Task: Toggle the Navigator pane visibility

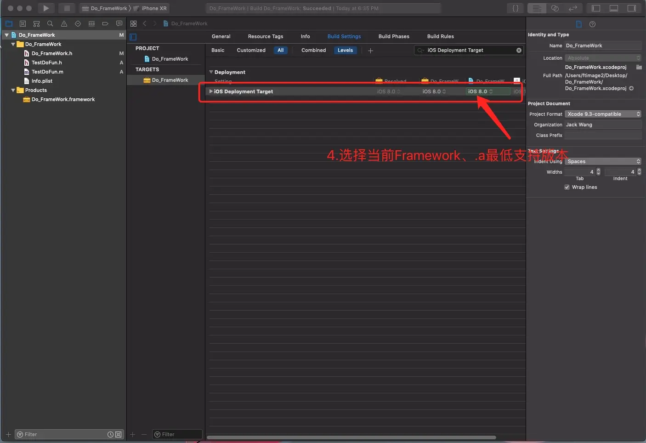Action: point(596,8)
